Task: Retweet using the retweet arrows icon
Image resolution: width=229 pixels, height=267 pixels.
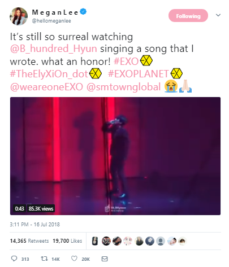Action: click(44, 259)
